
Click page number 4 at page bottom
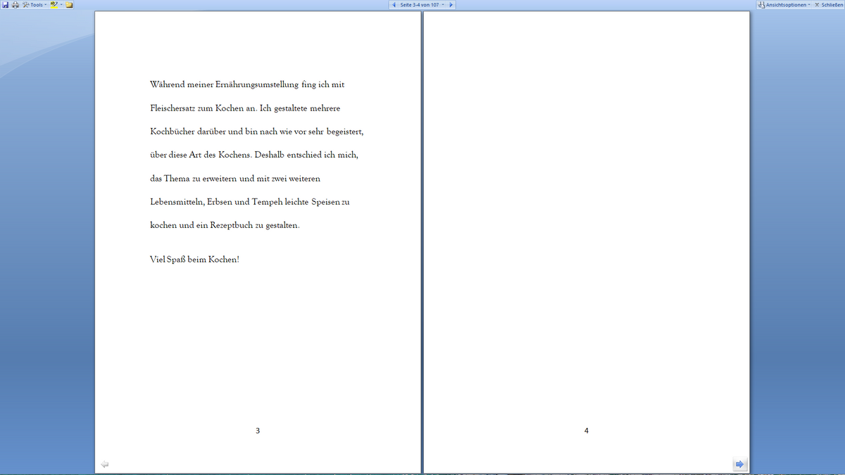point(587,430)
